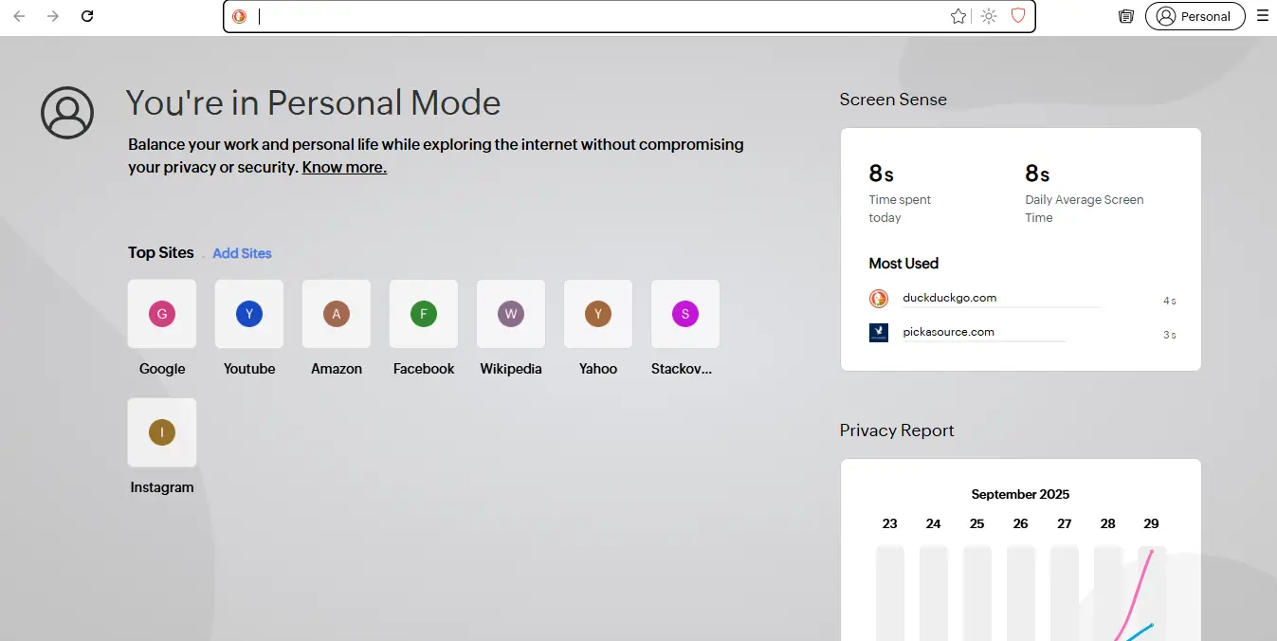Bookmark page using the star icon
The image size is (1277, 641).
point(958,16)
